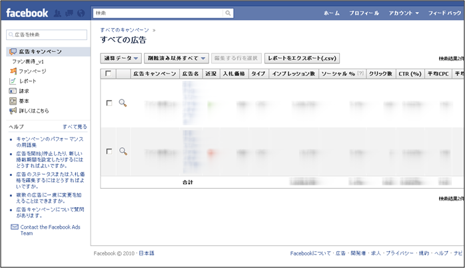Click すべて見る help link
This screenshot has height=268, width=465.
click(75, 127)
